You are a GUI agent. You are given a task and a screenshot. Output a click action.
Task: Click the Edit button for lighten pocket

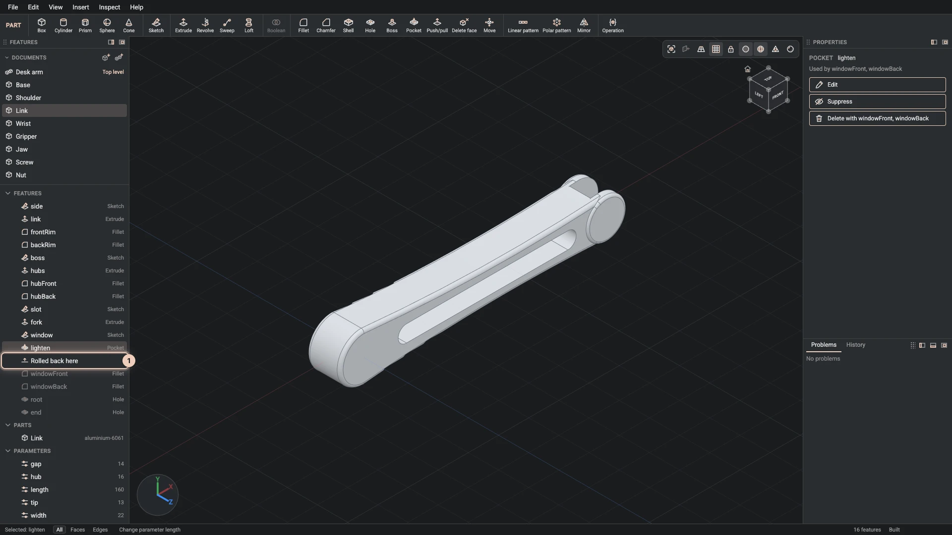coord(877,85)
